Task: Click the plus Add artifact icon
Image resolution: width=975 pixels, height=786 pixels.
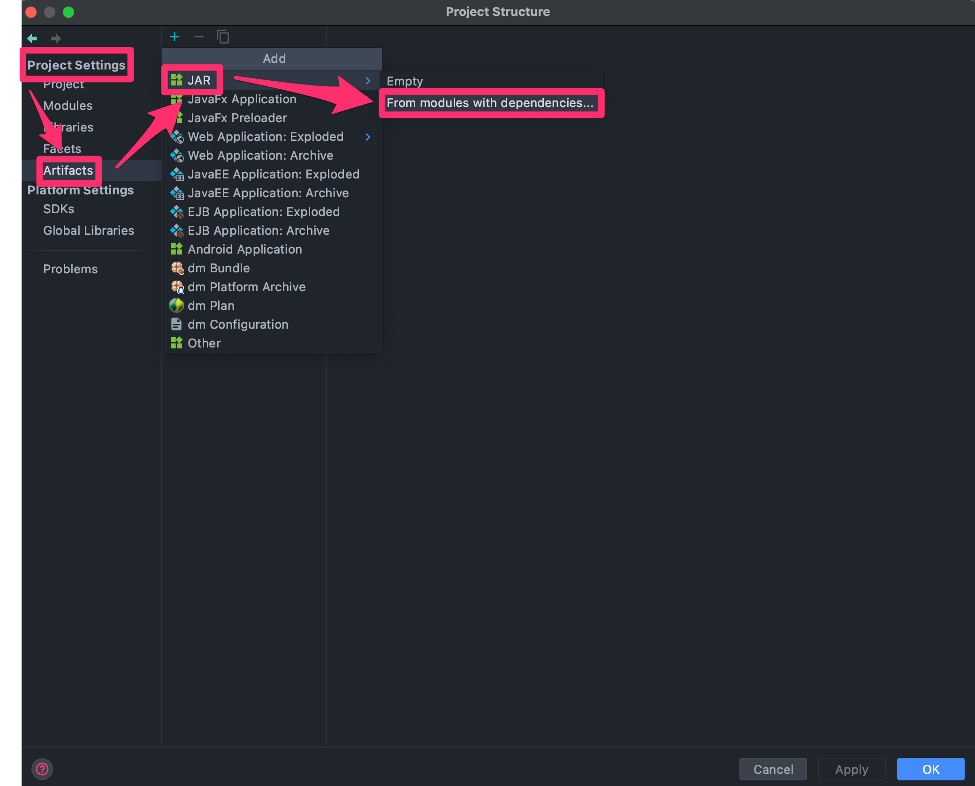Action: (x=175, y=37)
